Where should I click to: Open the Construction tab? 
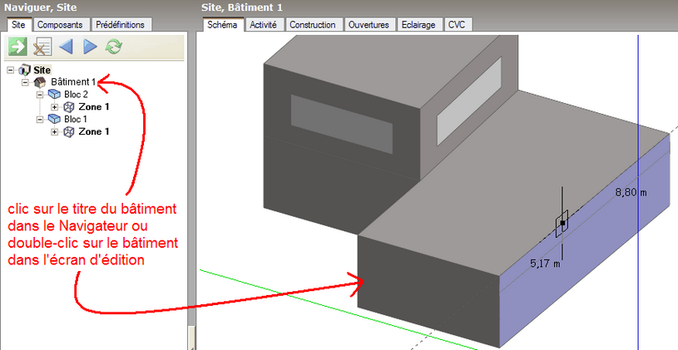tap(312, 25)
